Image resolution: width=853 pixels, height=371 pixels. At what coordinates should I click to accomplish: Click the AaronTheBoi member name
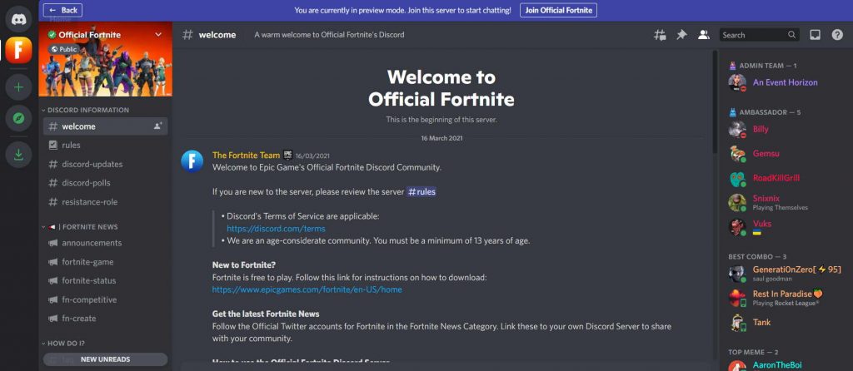click(777, 365)
